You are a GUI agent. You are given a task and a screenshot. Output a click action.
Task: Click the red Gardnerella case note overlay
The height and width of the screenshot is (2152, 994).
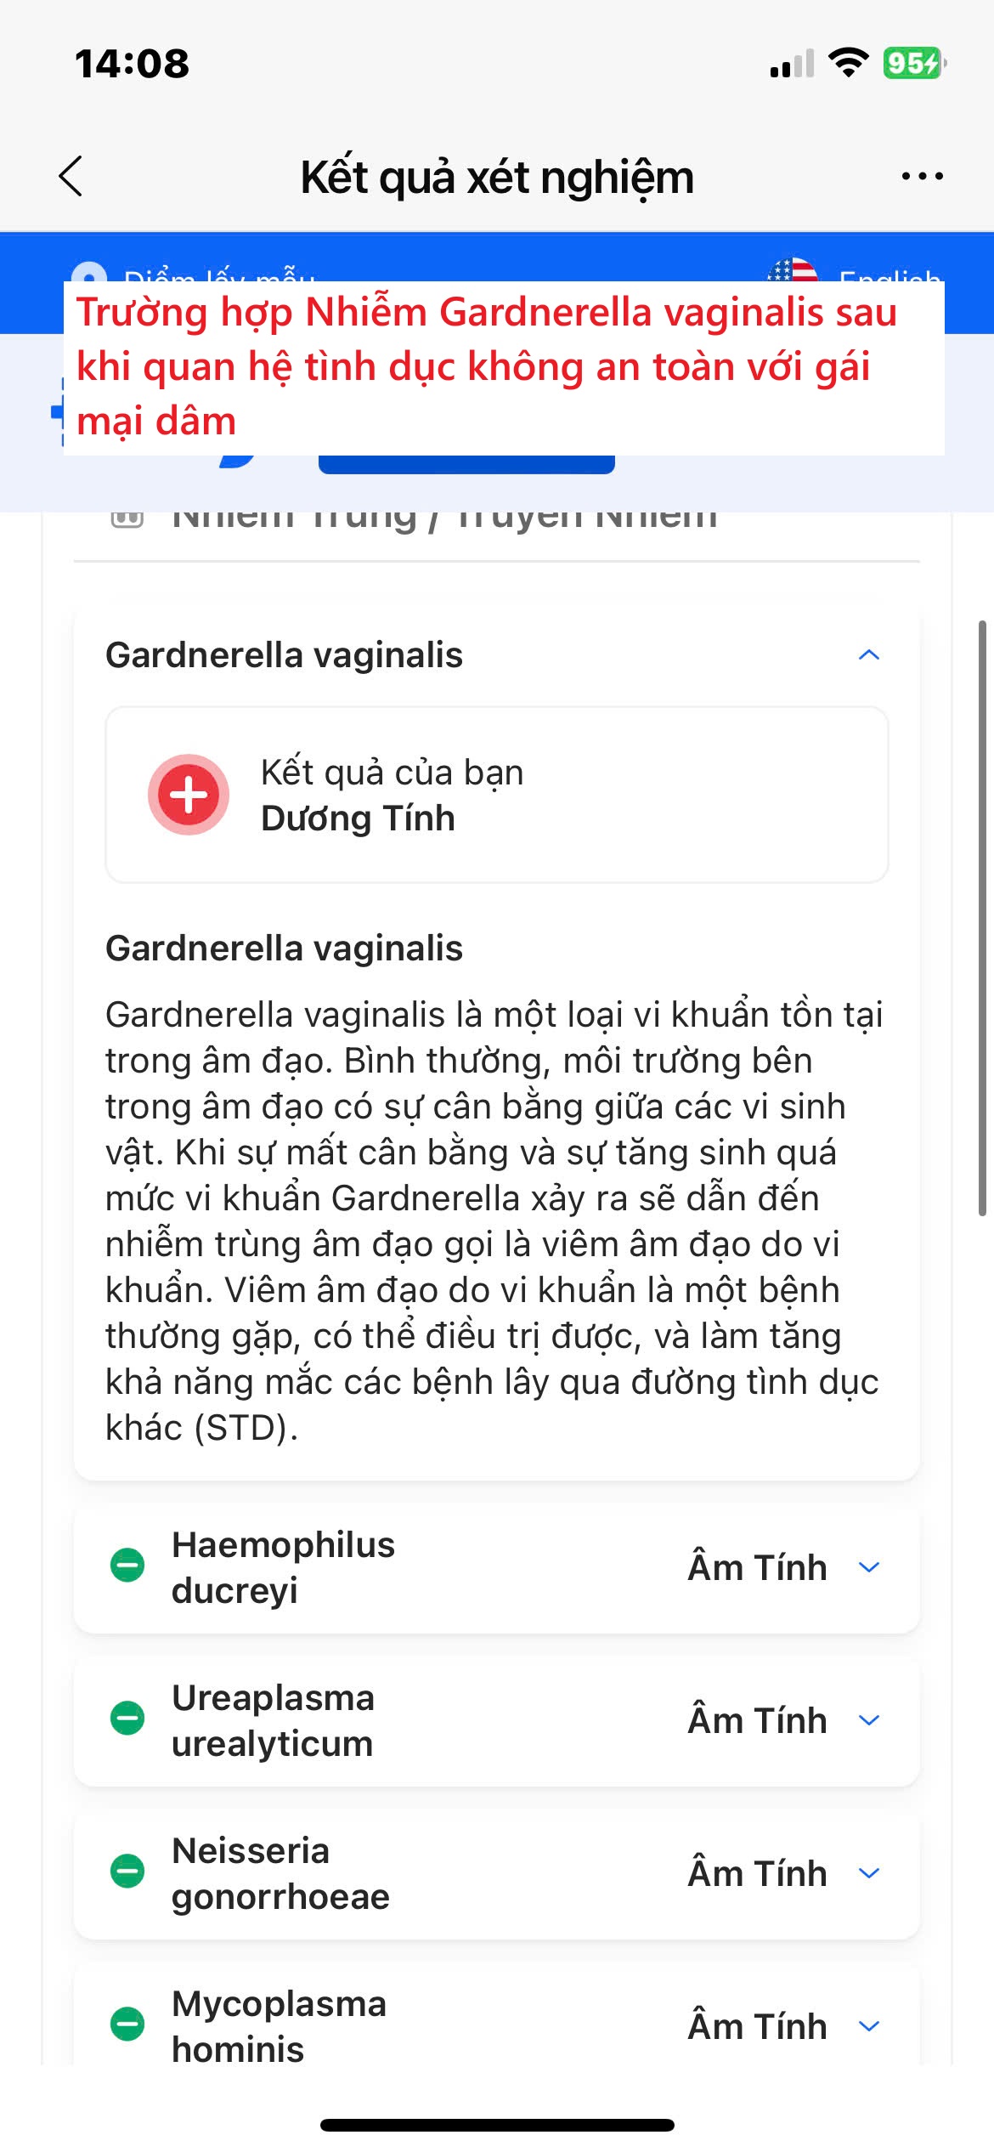[x=503, y=367]
